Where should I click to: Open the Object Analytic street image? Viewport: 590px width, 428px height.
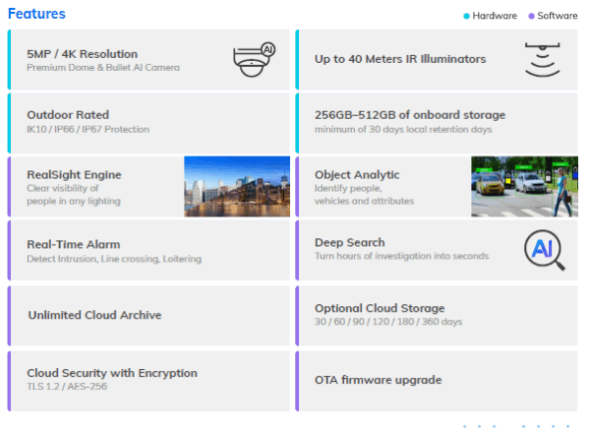pyautogui.click(x=524, y=186)
